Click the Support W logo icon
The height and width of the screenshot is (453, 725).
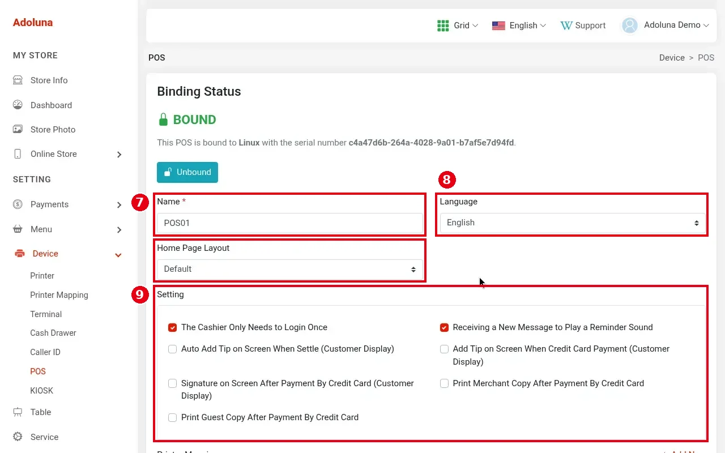(x=566, y=25)
